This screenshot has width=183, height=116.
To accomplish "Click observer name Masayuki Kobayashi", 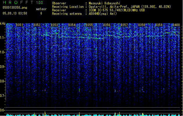I will [x=104, y=3].
